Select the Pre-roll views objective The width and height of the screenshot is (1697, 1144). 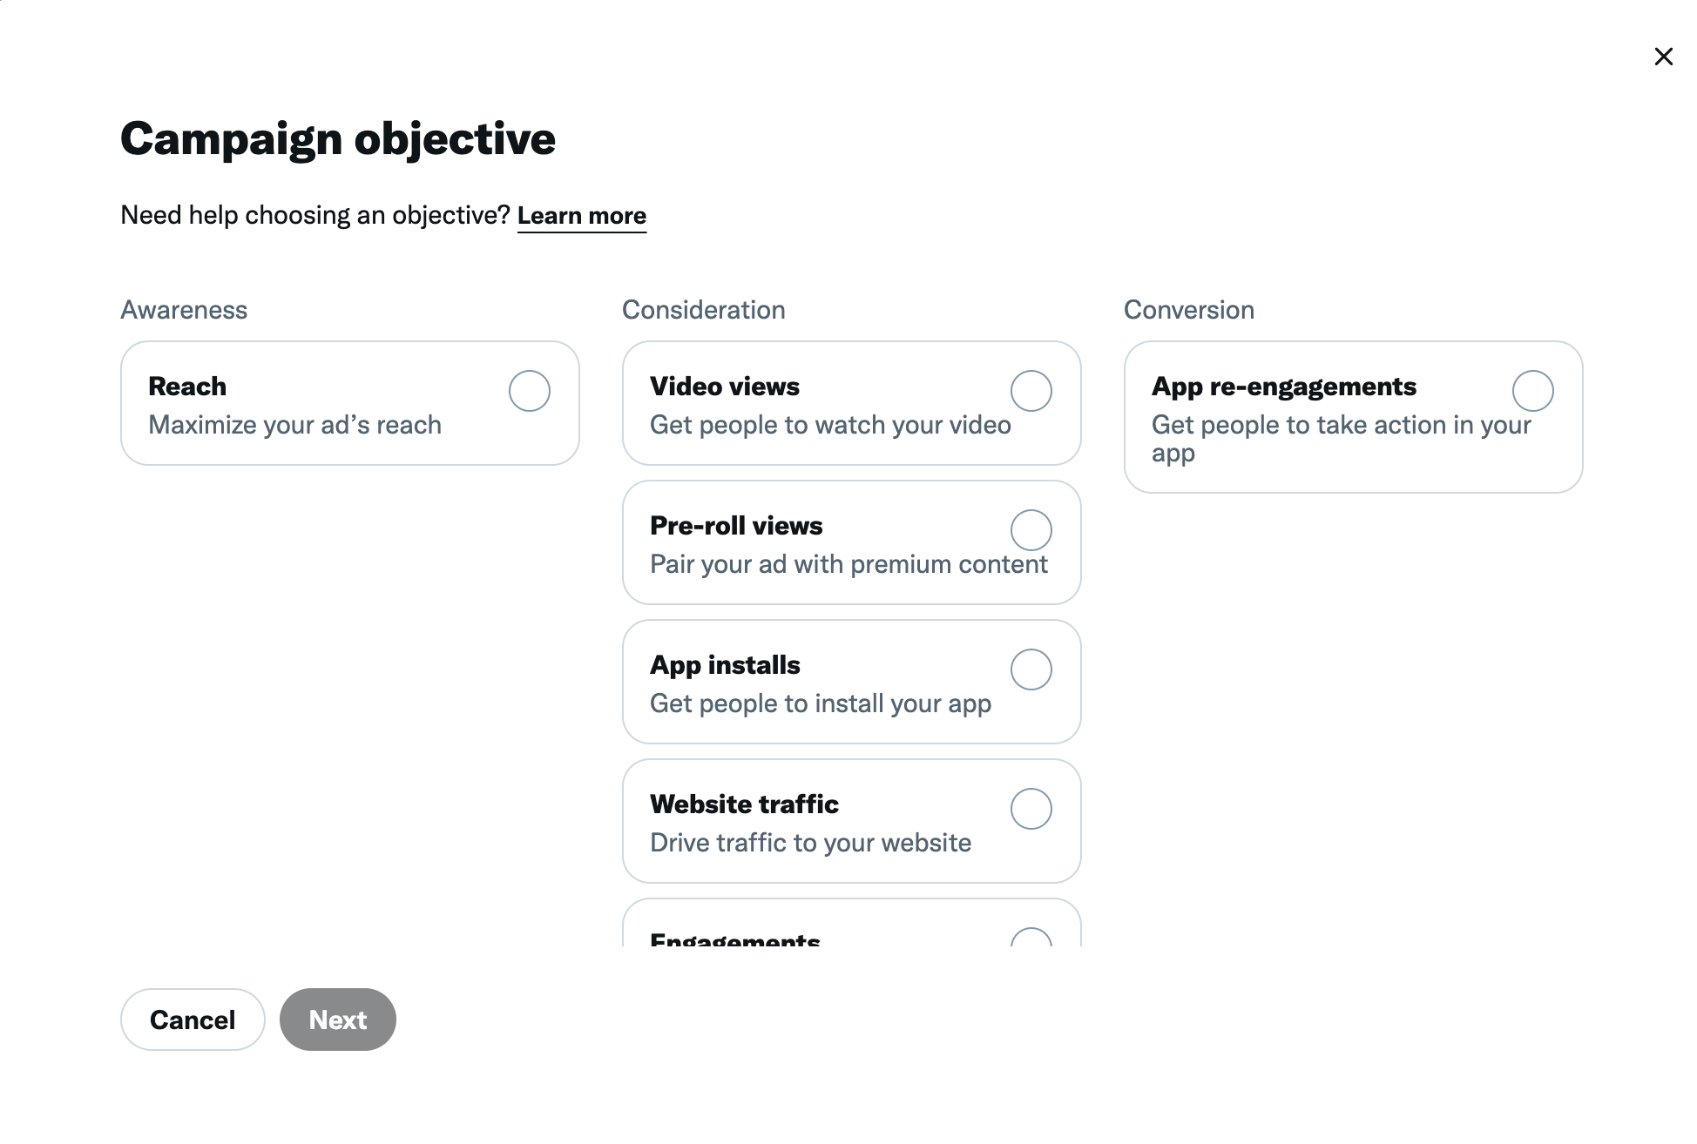1031,530
